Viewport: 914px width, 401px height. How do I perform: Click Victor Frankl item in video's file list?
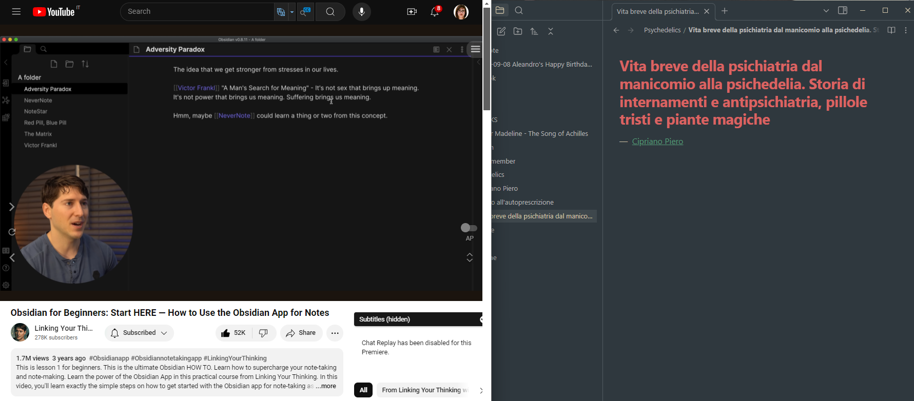[41, 145]
